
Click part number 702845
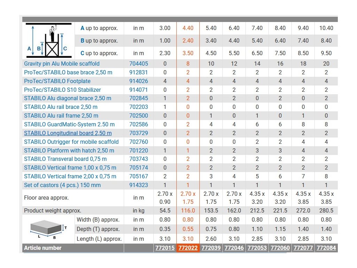coord(139,98)
